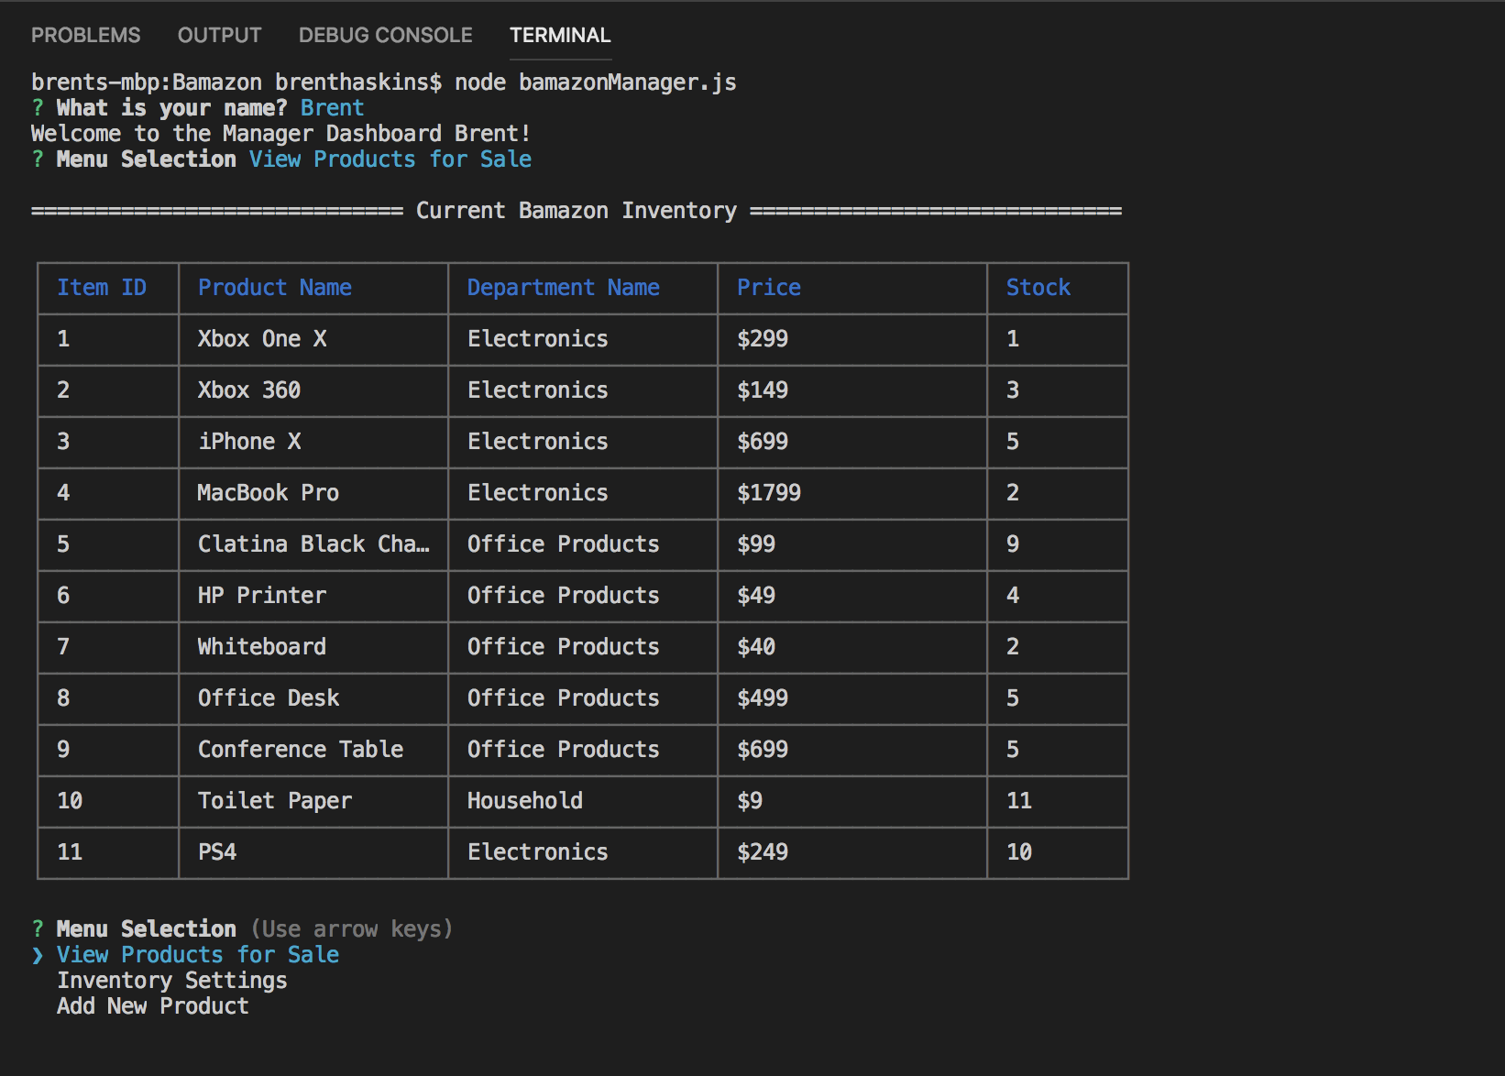Click the '$49' price cell
Image resolution: width=1505 pixels, height=1076 pixels.
click(x=852, y=596)
